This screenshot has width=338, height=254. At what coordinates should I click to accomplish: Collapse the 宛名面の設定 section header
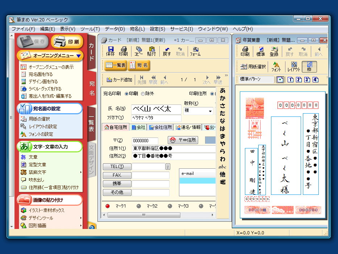[x=50, y=108]
